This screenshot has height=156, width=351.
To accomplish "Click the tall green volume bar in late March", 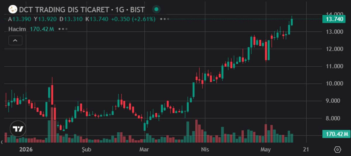I will point(188,132).
